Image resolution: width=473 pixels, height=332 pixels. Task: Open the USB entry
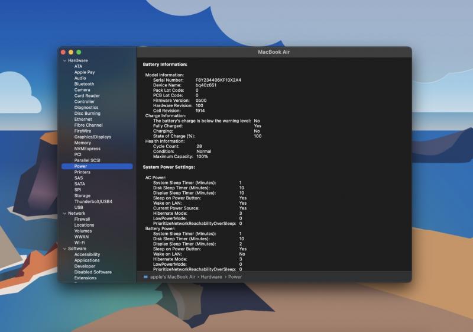tap(79, 208)
